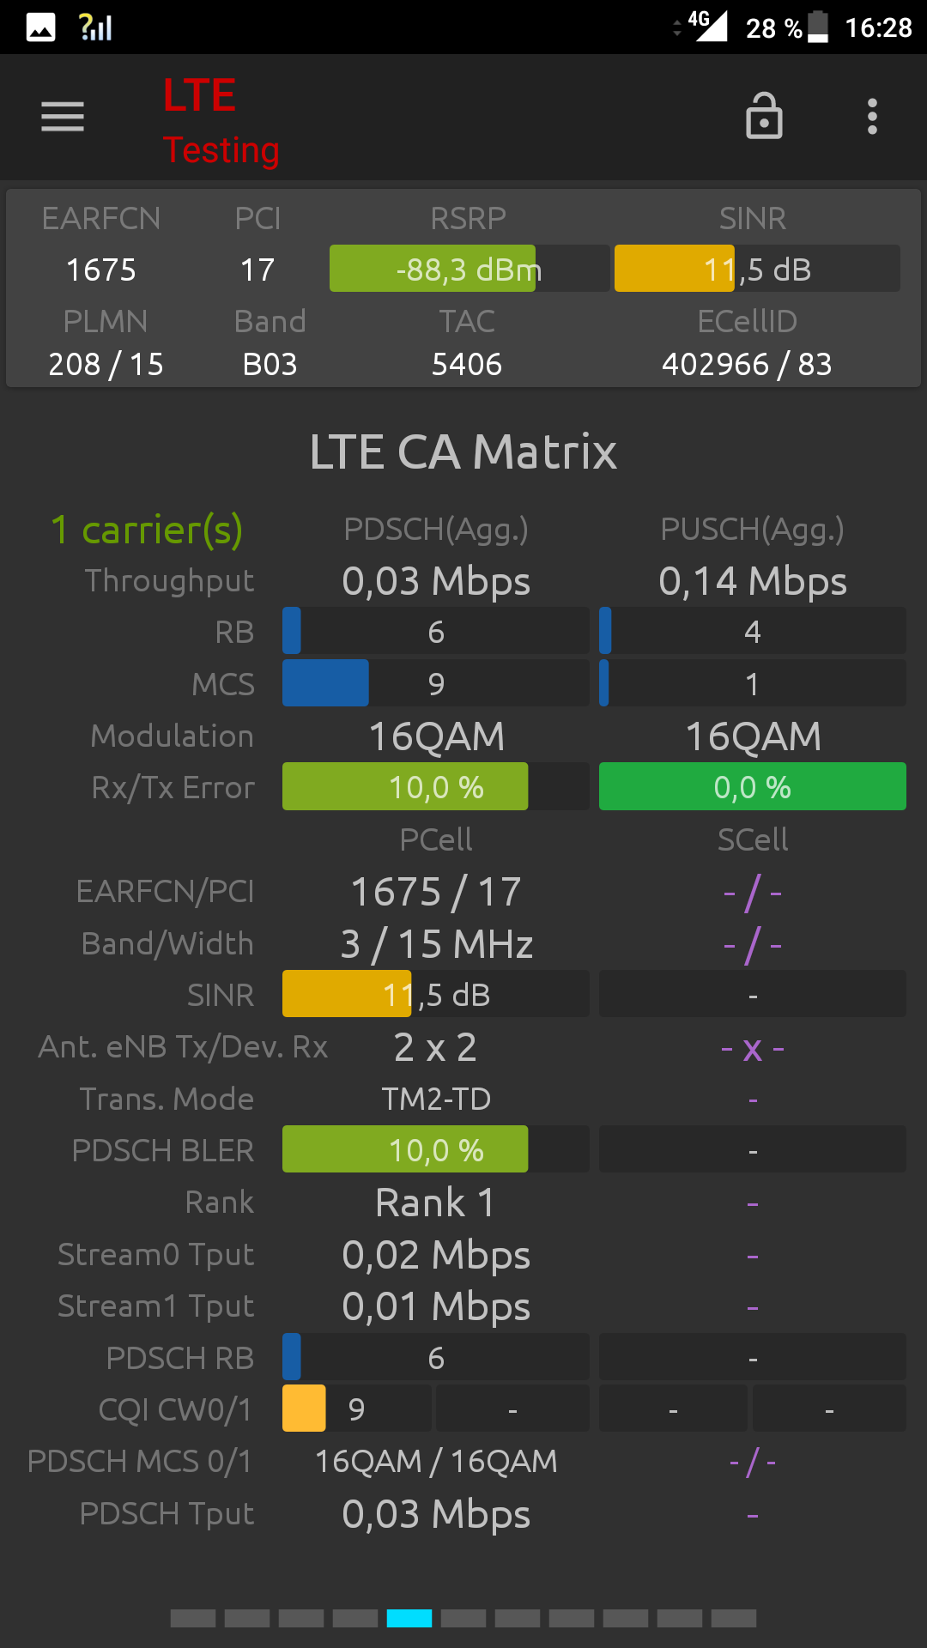The width and height of the screenshot is (927, 1648).
Task: Select the last page indicator segment
Action: [x=734, y=1618]
